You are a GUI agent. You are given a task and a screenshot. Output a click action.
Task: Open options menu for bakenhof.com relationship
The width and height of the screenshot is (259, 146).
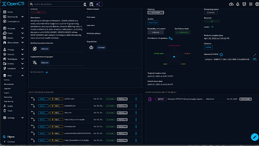(136, 106)
